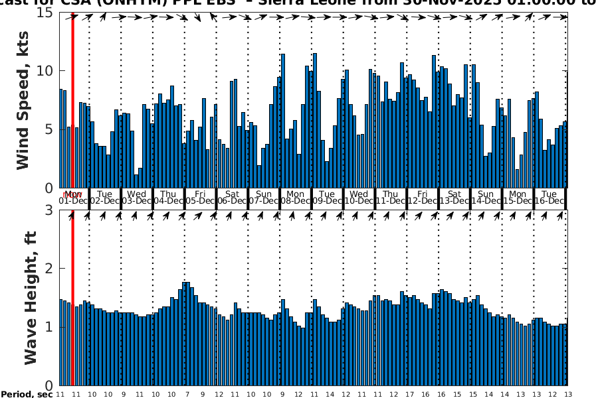The width and height of the screenshot is (598, 398).
Task: Select the Tue 16-Dec date label
Action: click(549, 197)
